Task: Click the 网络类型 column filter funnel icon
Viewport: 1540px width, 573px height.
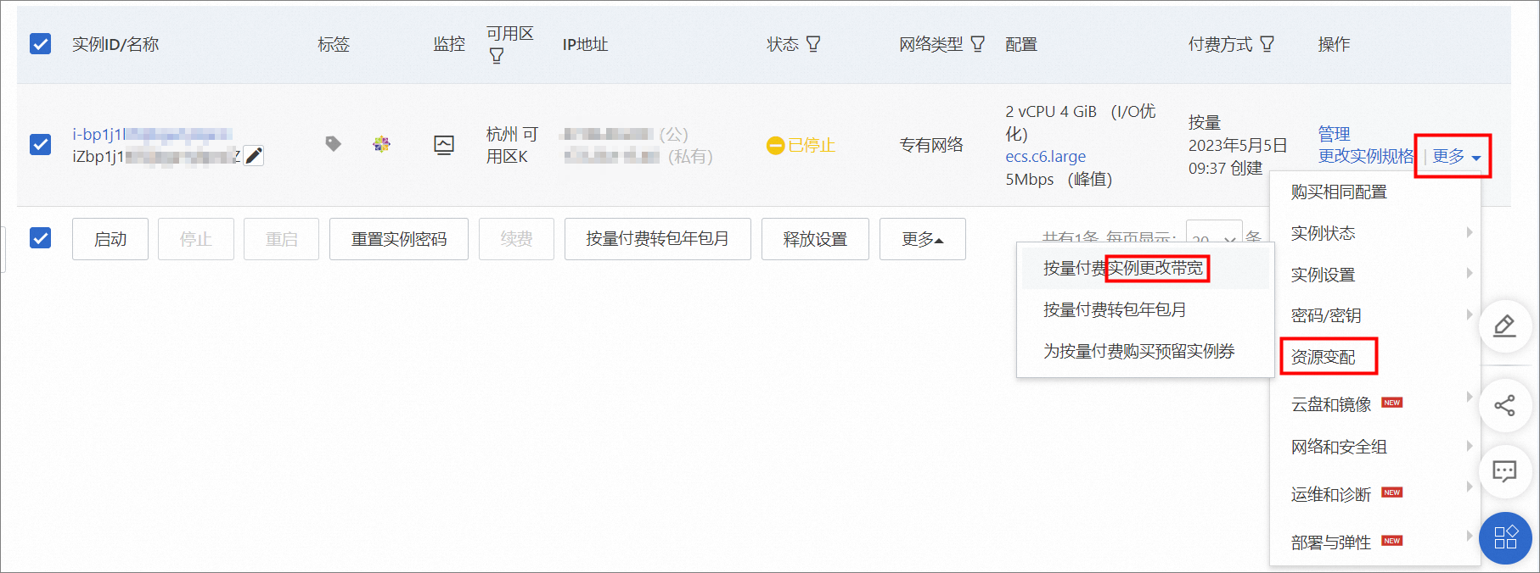Action: (x=978, y=44)
